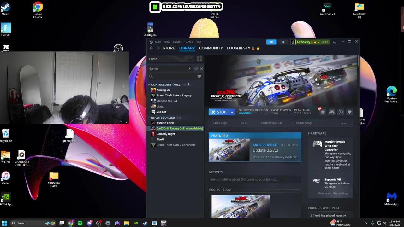Open CarX game settings gear

tap(323, 112)
